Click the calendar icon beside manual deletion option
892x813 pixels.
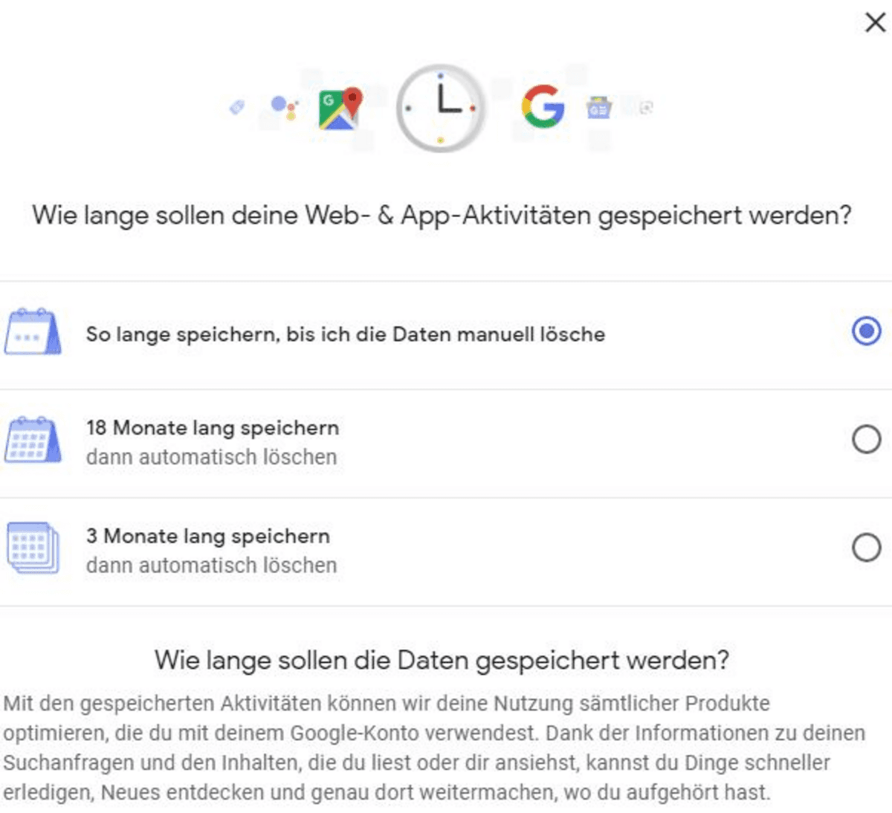(x=33, y=331)
